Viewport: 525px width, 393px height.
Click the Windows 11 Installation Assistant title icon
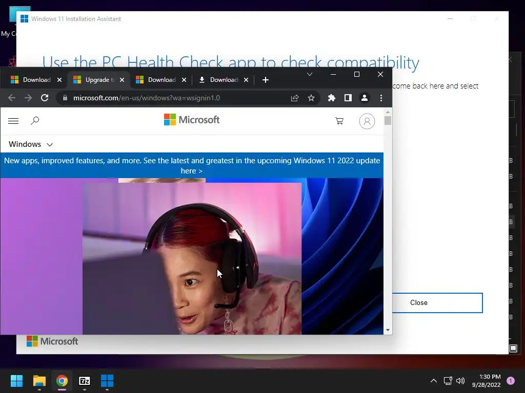(x=24, y=19)
